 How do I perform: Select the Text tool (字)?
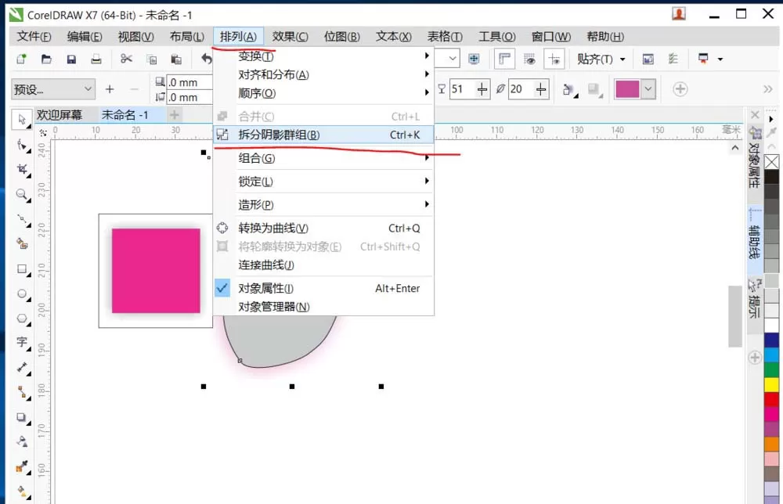(x=21, y=342)
